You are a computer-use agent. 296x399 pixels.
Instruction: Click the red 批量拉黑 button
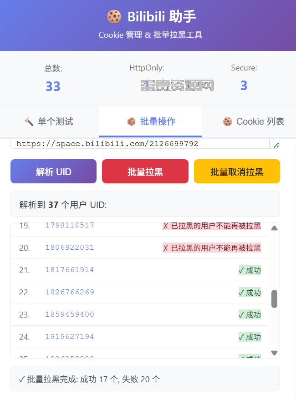145,172
